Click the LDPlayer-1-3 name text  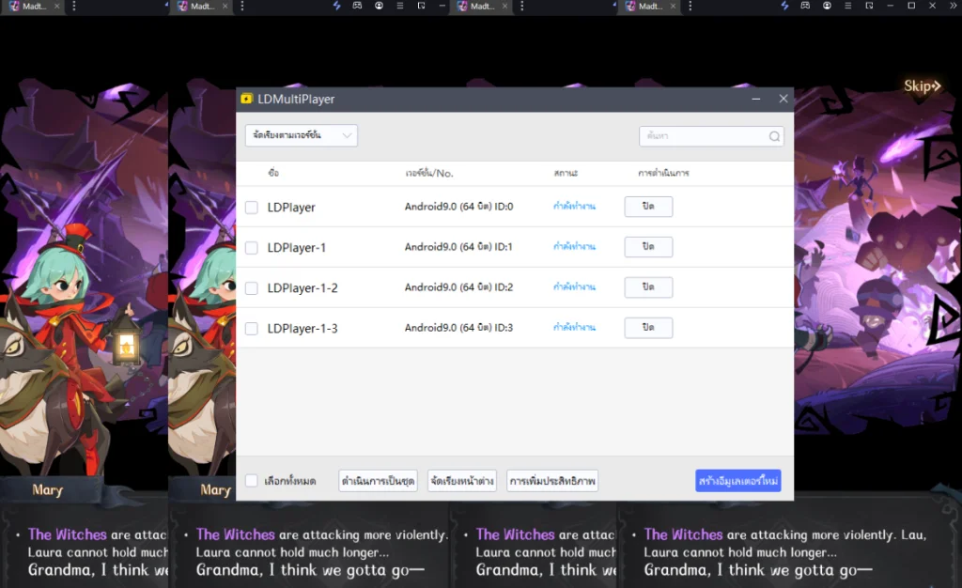(x=303, y=329)
